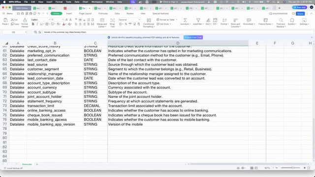
Task: Click the Symbol omega icon
Action: 292,20
